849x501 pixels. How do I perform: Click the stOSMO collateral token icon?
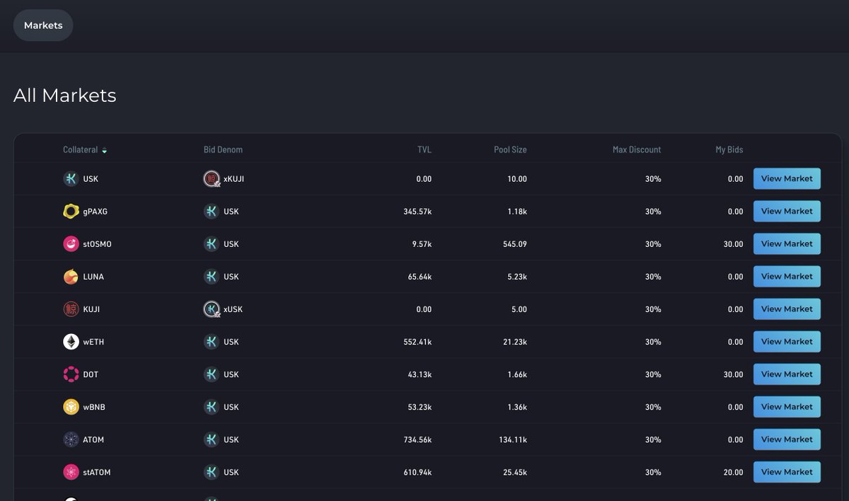71,244
